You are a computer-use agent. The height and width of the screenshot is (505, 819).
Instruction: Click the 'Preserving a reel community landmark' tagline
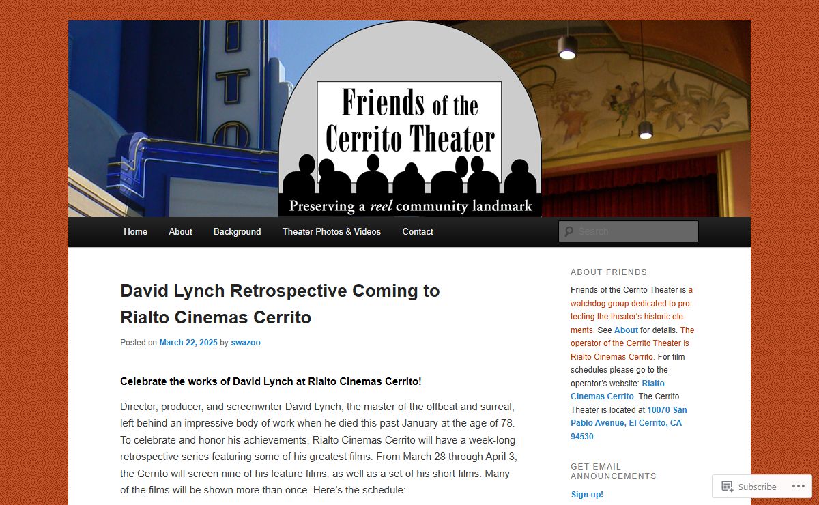tap(410, 205)
